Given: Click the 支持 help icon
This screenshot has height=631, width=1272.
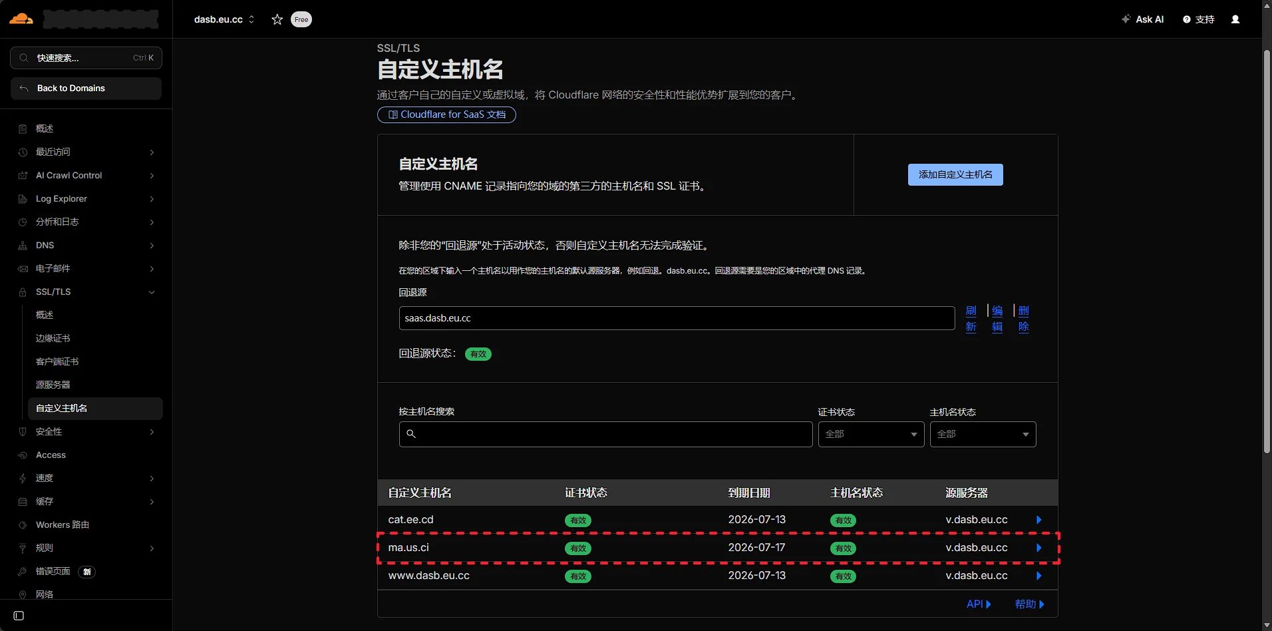Looking at the screenshot, I should pos(1187,19).
